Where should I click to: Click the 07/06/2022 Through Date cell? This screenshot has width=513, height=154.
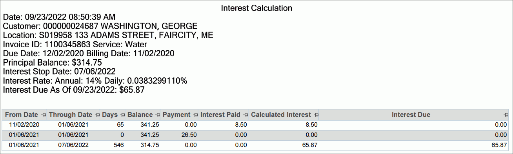pyautogui.click(x=73, y=145)
